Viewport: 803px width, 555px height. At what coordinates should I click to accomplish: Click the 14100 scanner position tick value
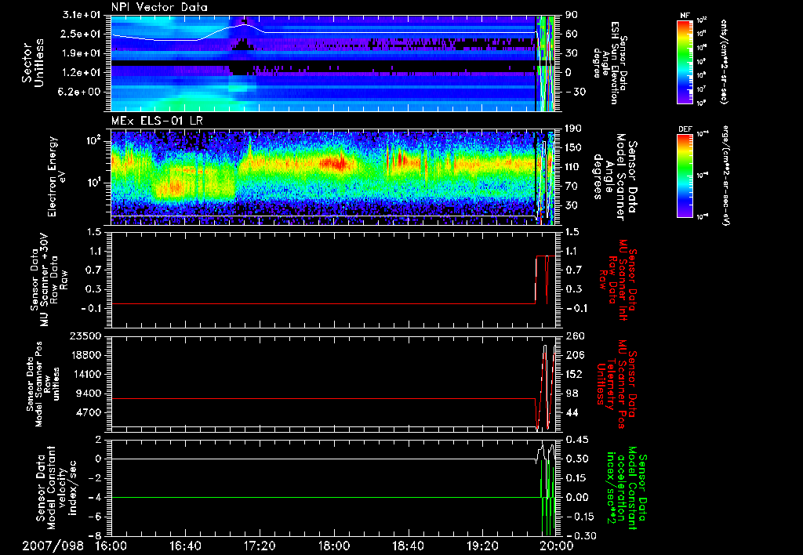point(85,375)
